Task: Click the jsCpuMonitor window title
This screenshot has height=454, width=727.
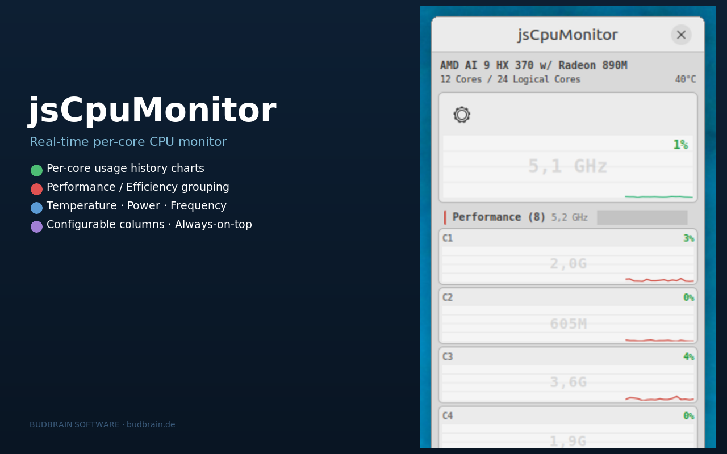Action: point(567,34)
